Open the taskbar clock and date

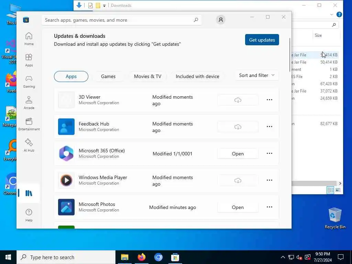pos(322,257)
